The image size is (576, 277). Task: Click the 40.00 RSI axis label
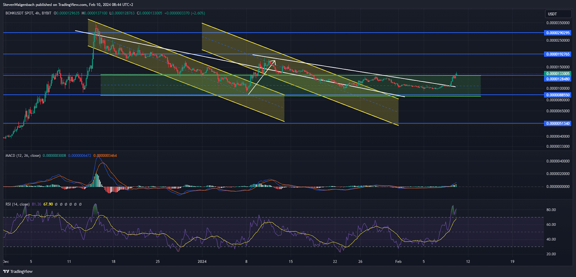(551, 239)
